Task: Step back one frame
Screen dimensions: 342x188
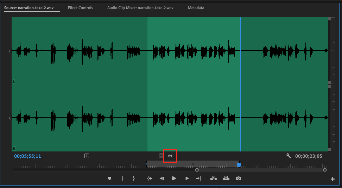Action: coord(161,179)
